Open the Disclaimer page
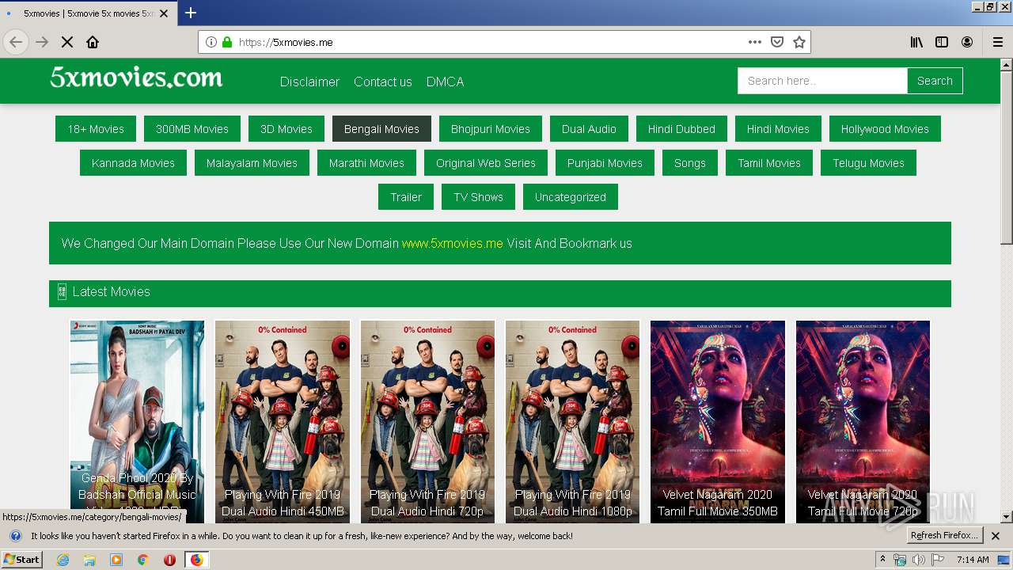This screenshot has height=570, width=1013. (x=309, y=82)
